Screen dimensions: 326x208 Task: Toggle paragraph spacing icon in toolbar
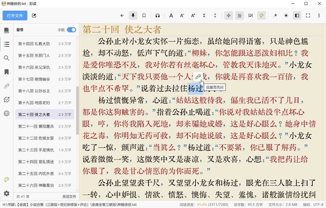tap(229, 16)
